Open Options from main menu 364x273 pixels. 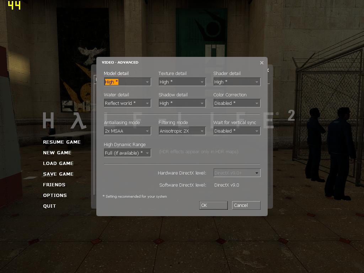pyautogui.click(x=55, y=196)
